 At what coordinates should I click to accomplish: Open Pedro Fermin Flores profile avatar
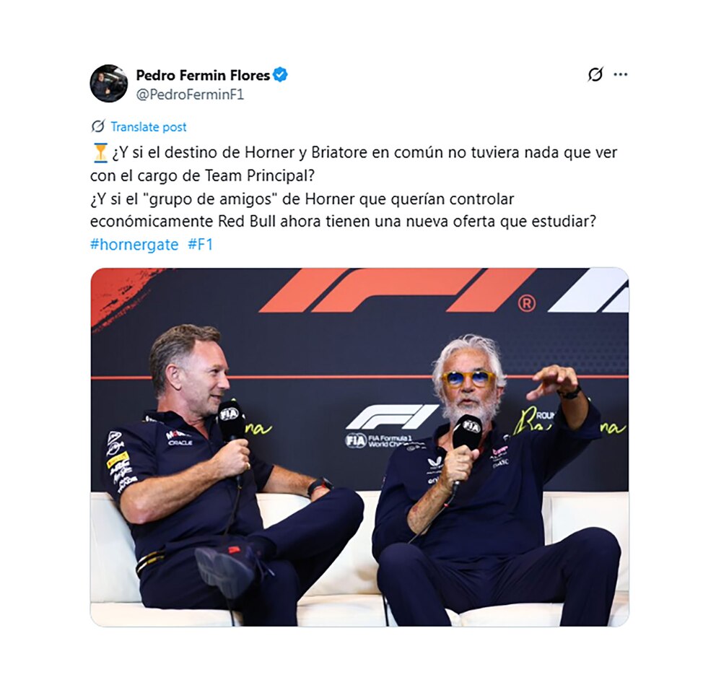[x=109, y=83]
